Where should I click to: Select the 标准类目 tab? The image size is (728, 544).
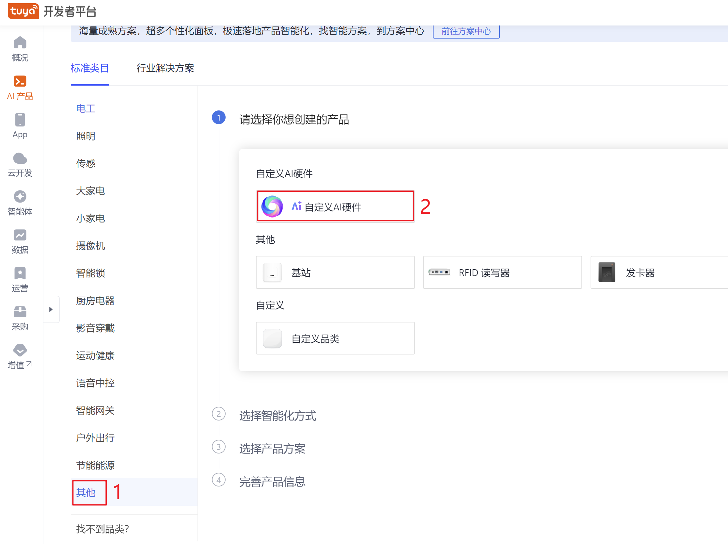(x=89, y=68)
